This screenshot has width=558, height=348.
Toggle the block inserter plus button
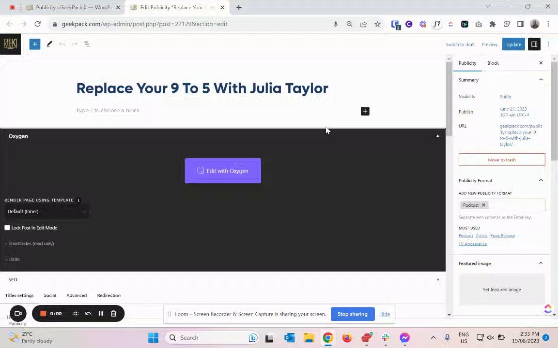[34, 44]
